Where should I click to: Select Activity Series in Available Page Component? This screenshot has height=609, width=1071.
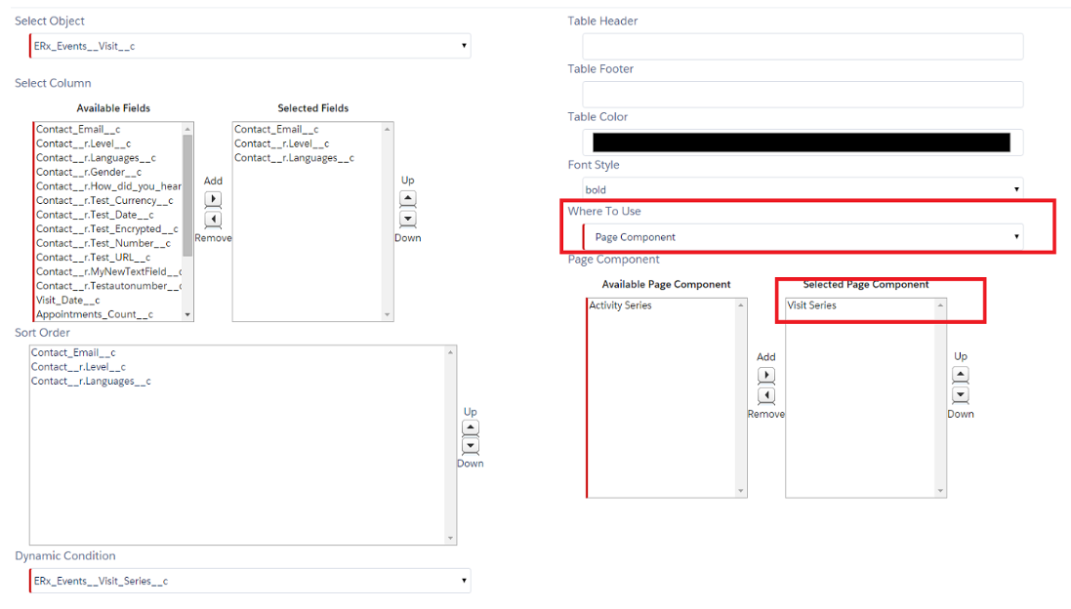tap(621, 305)
